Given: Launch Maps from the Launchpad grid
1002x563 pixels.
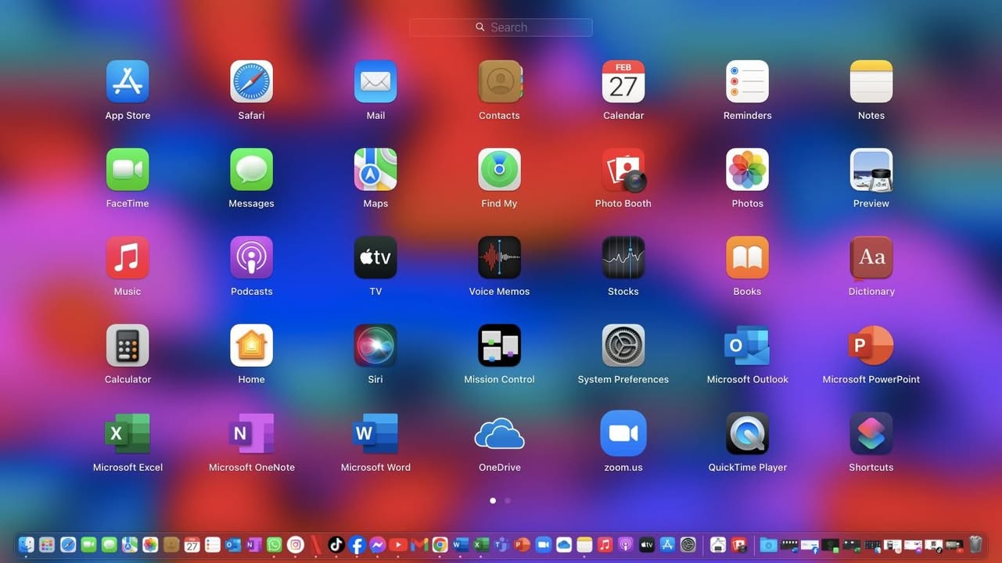Looking at the screenshot, I should click(x=375, y=170).
